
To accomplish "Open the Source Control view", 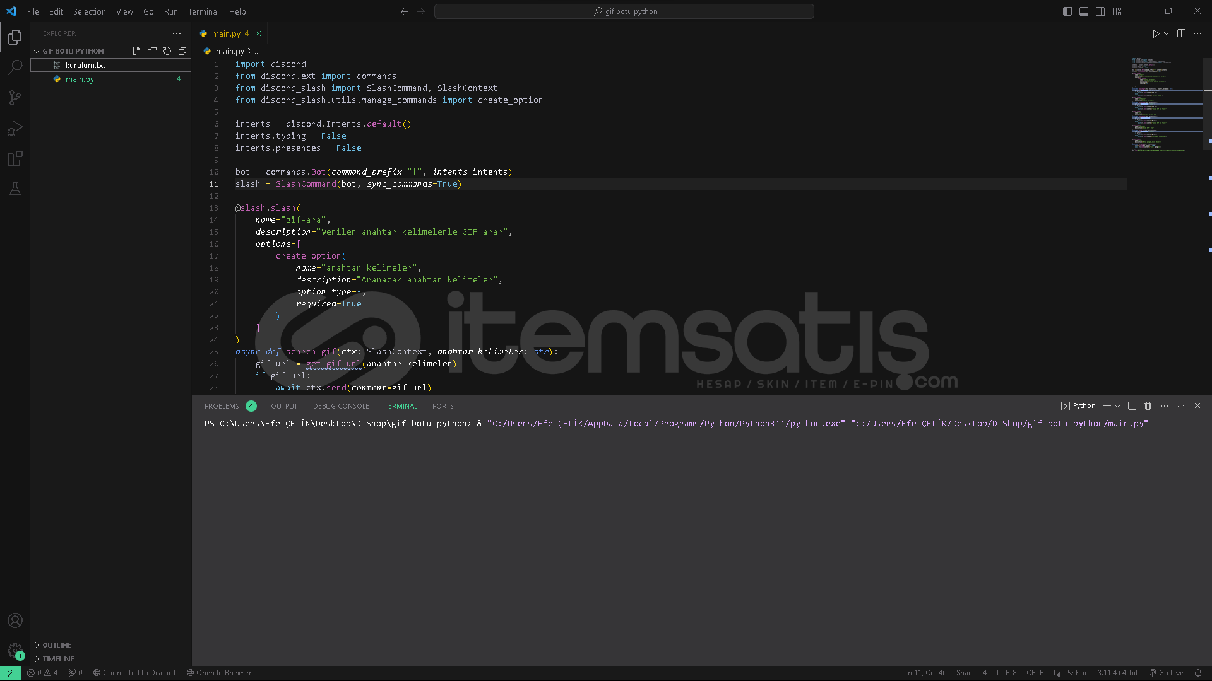I will (x=15, y=97).
